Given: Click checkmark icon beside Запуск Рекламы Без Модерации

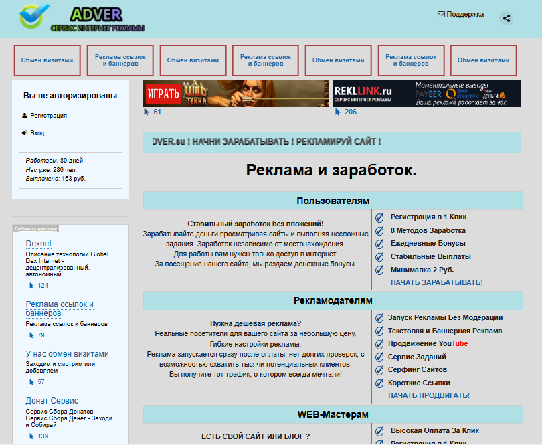Looking at the screenshot, I should pos(379,318).
